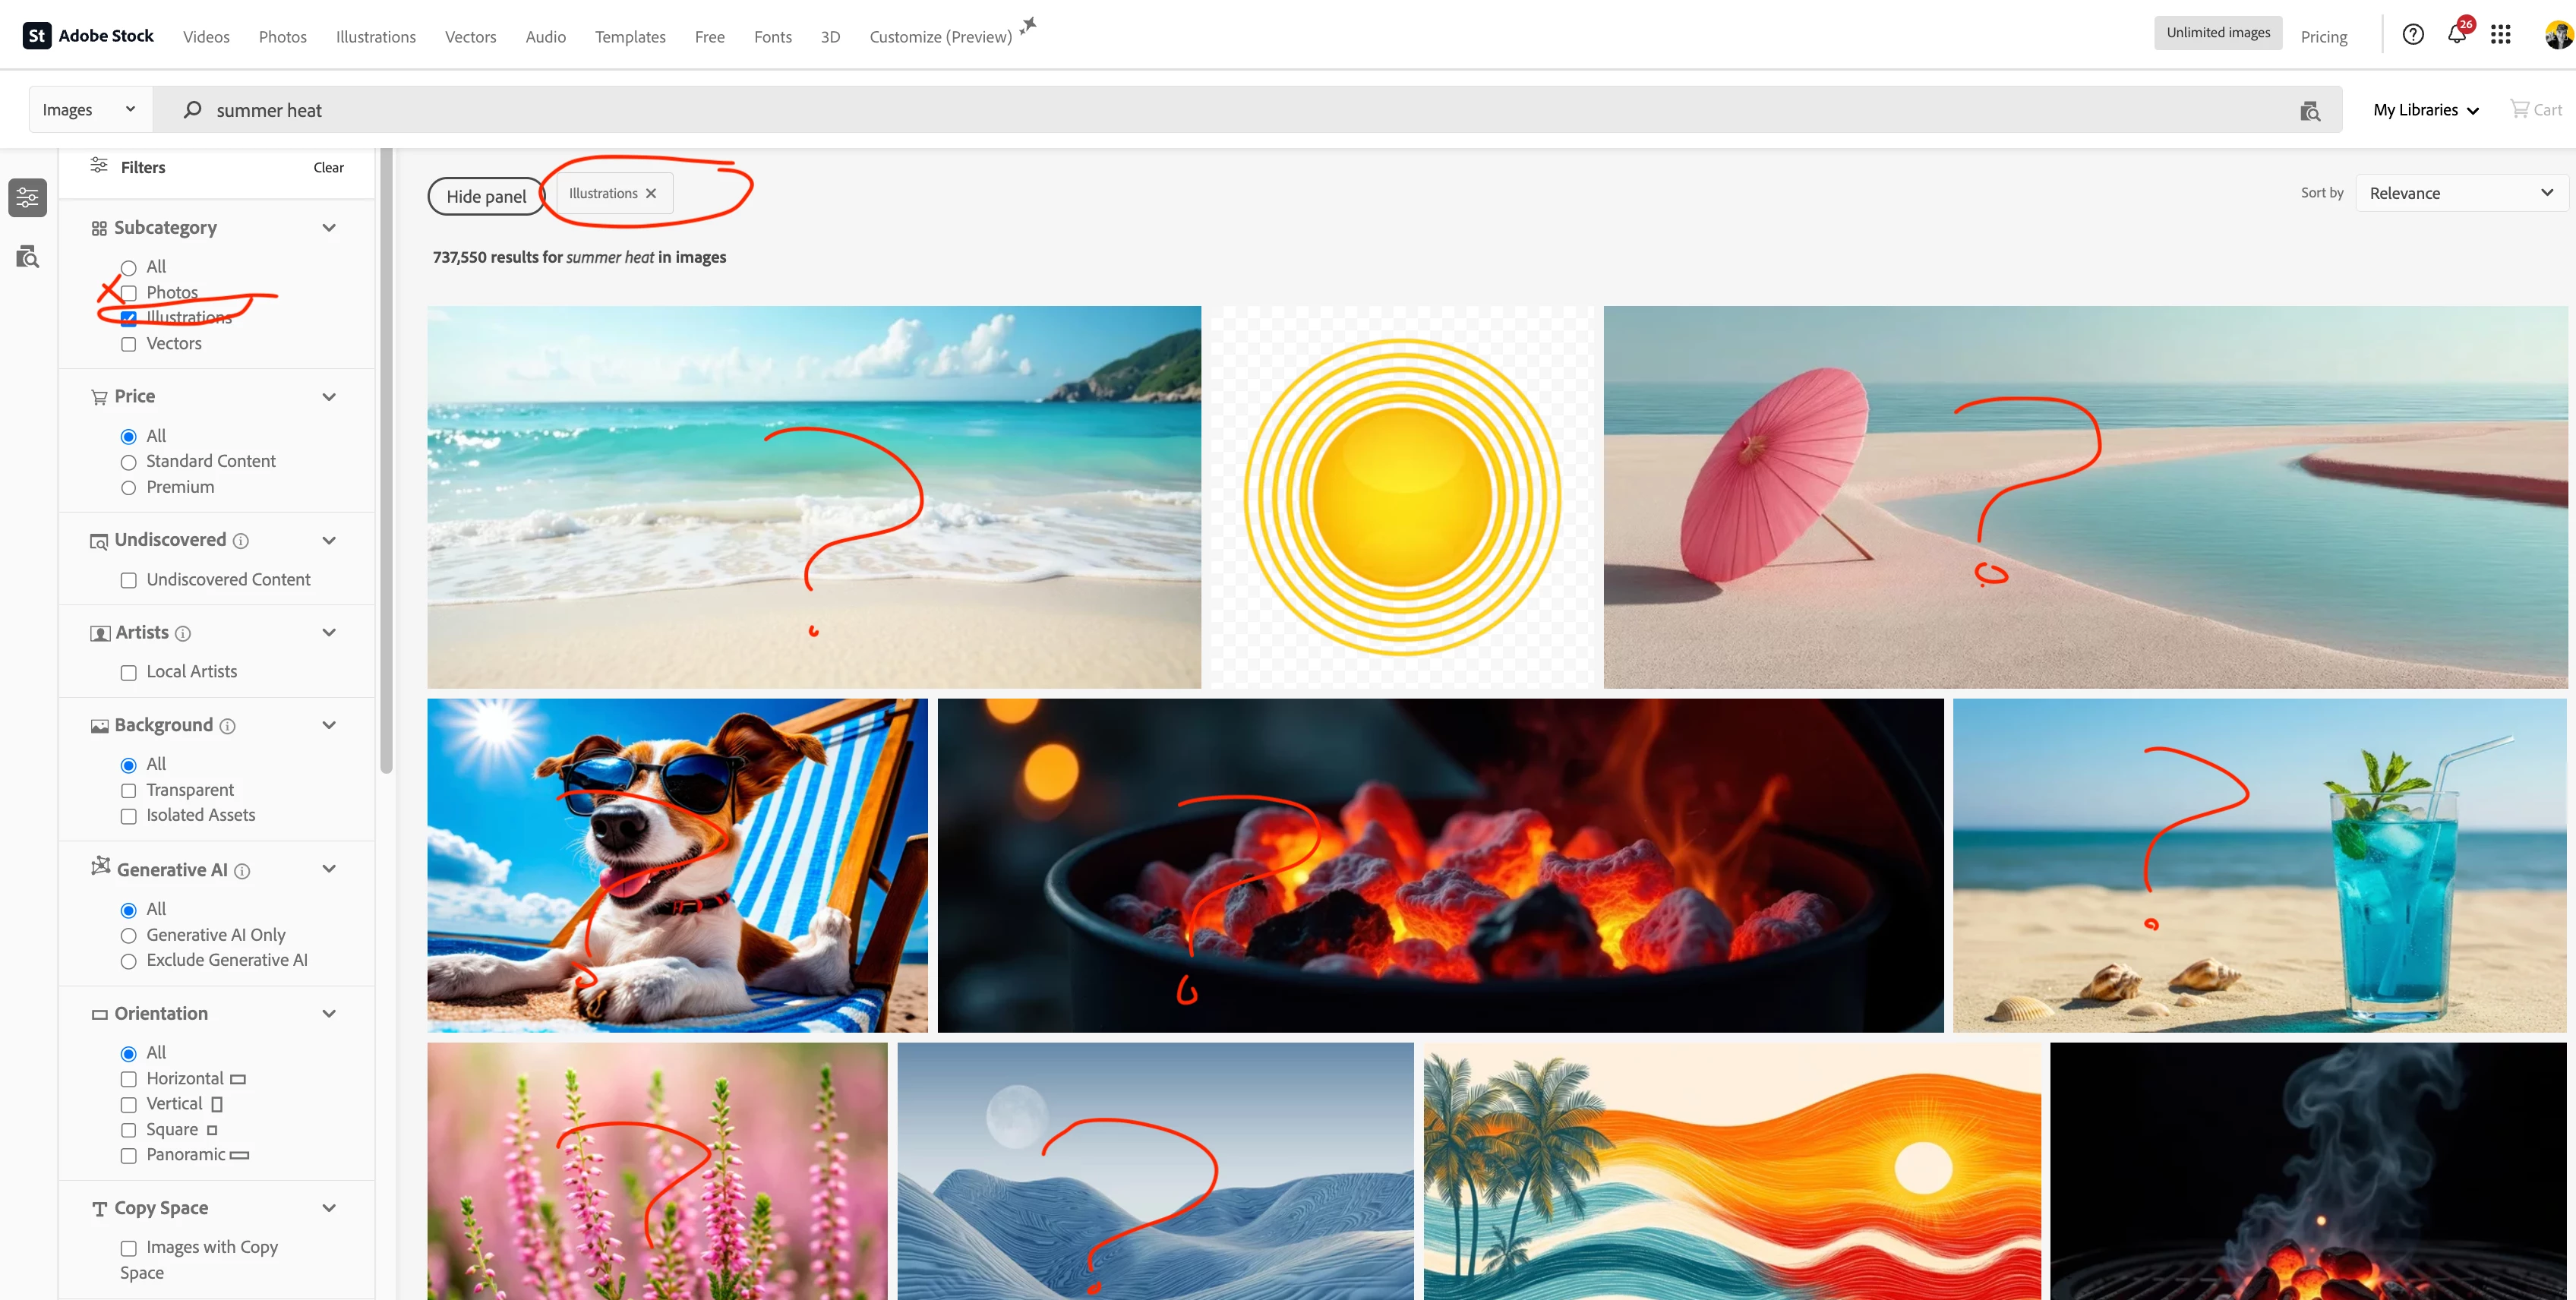
Task: Open the Images search type dropdown
Action: pos(89,110)
